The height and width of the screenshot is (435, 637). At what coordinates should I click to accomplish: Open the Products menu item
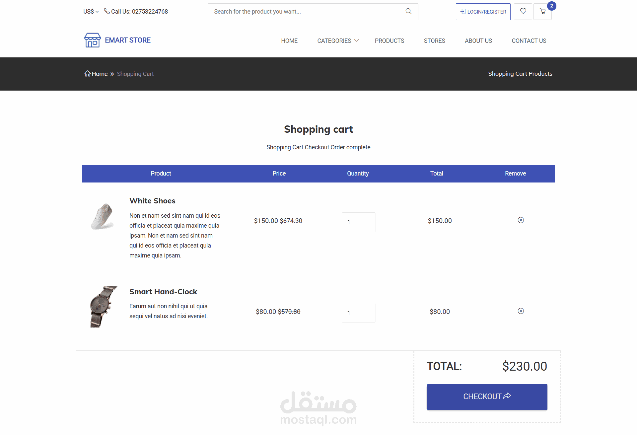point(389,41)
